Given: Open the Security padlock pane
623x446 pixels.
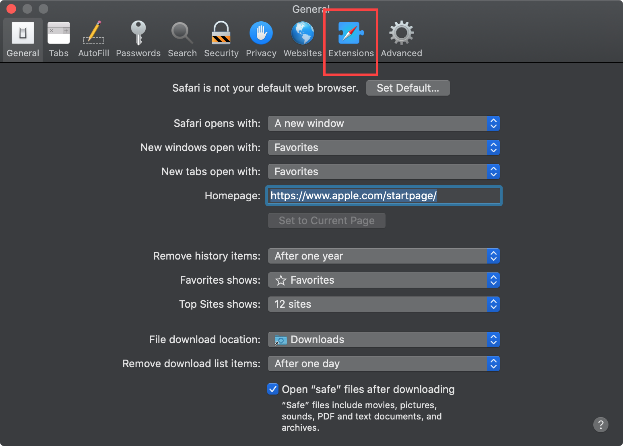Looking at the screenshot, I should pos(221,39).
